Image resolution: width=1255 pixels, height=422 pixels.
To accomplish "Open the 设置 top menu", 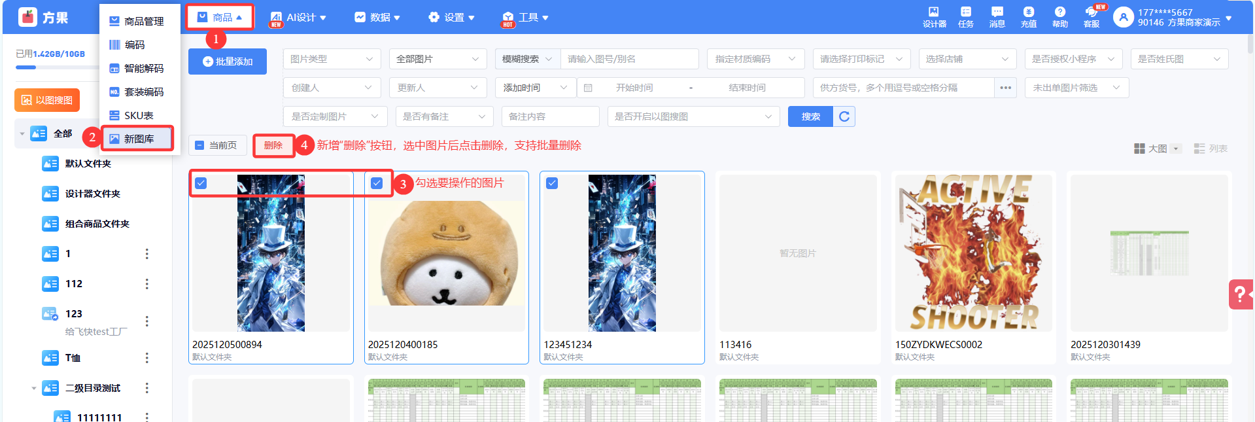I will pyautogui.click(x=451, y=18).
